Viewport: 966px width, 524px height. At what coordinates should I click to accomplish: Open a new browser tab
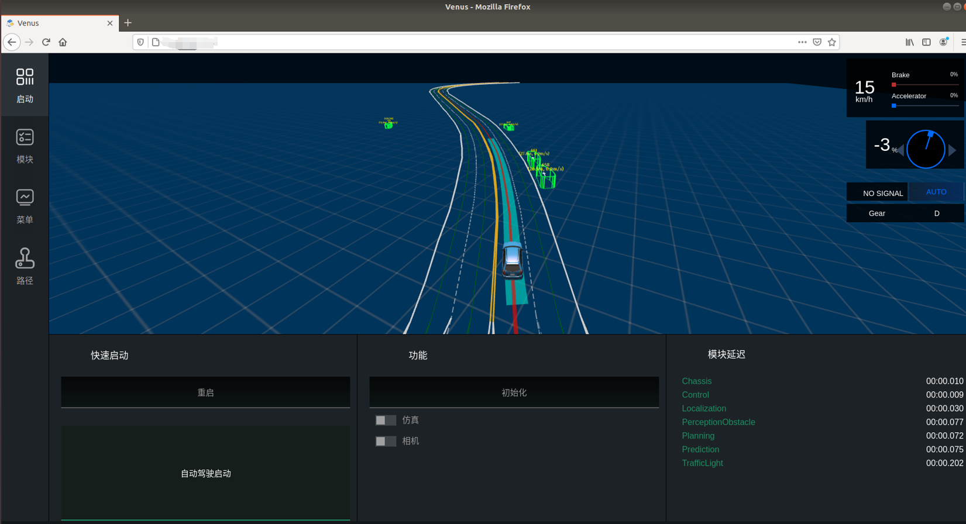click(128, 23)
